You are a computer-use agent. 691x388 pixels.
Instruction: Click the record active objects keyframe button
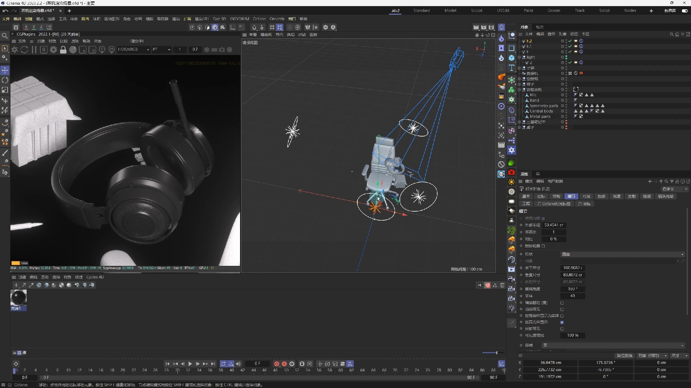(276, 364)
